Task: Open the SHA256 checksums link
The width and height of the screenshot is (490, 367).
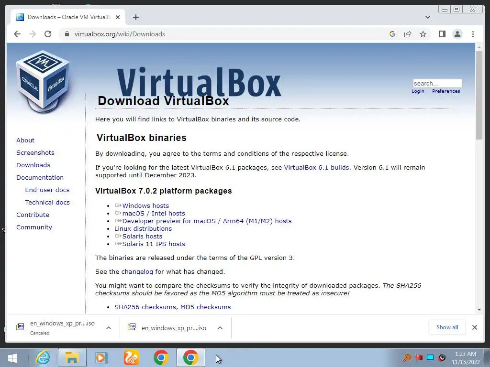Action: [145, 307]
